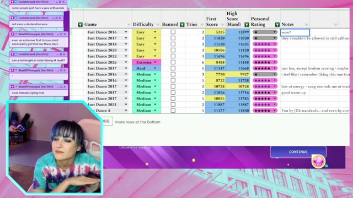The image size is (353, 198).
Task: Click chat message 'can a homie get an interrobang'
Action: pyautogui.click(x=38, y=61)
